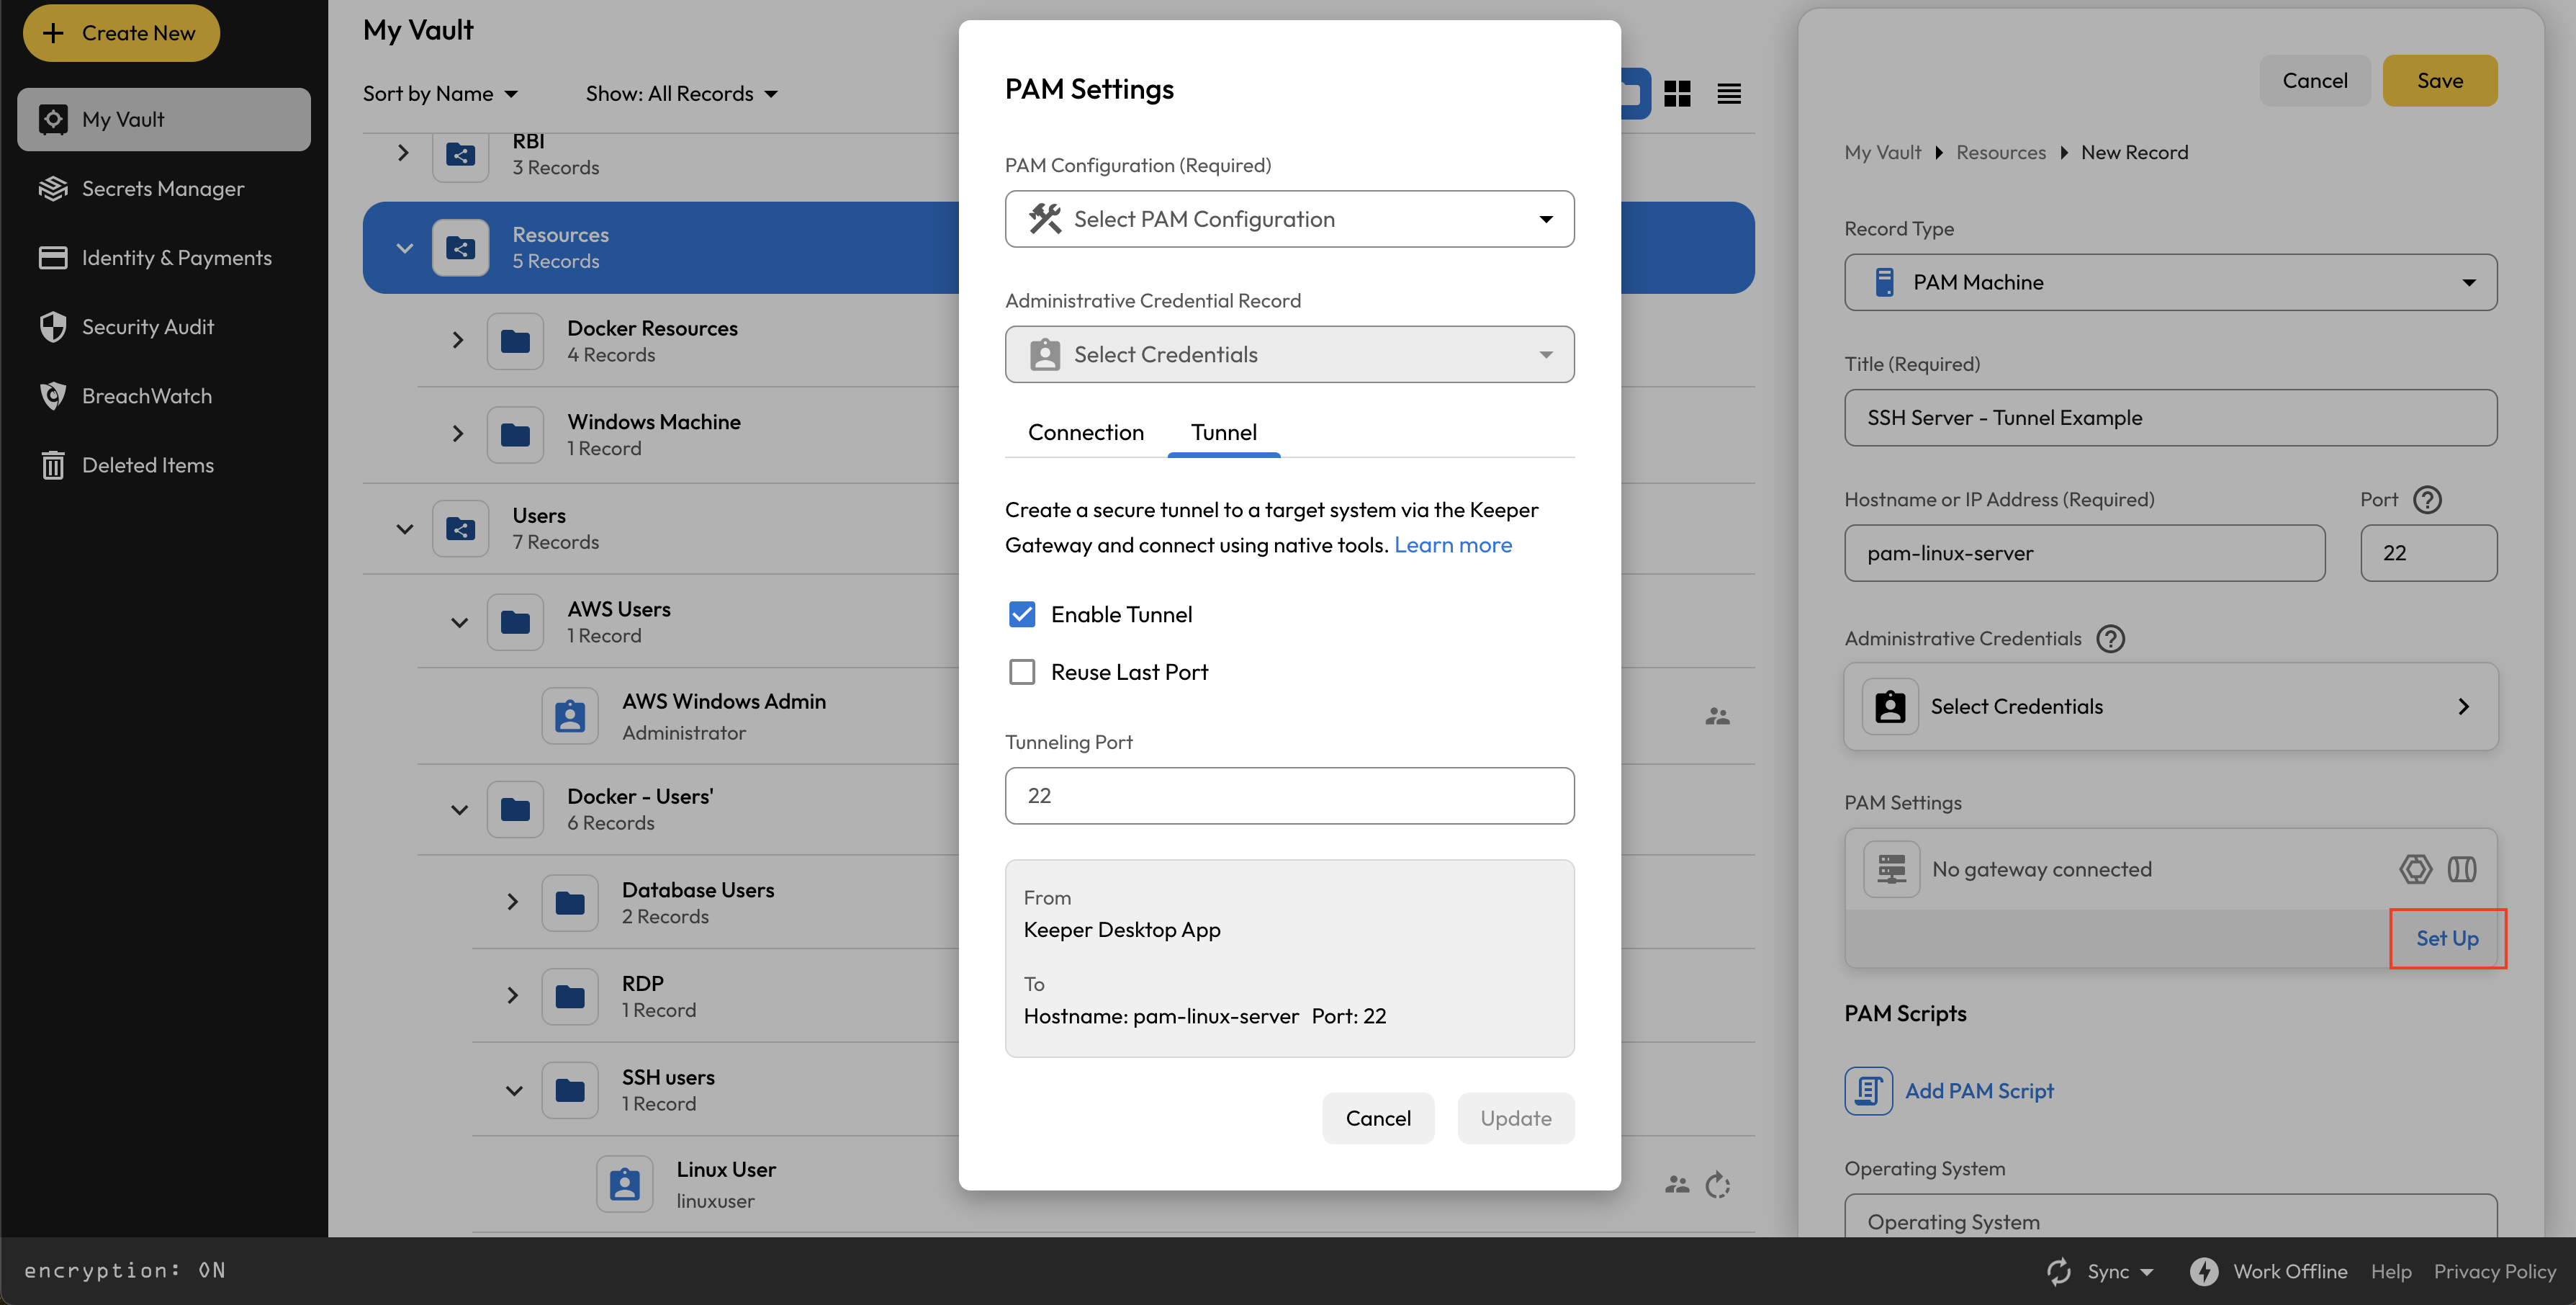This screenshot has height=1305, width=2576.
Task: Click the Port help question icon
Action: tap(2427, 499)
